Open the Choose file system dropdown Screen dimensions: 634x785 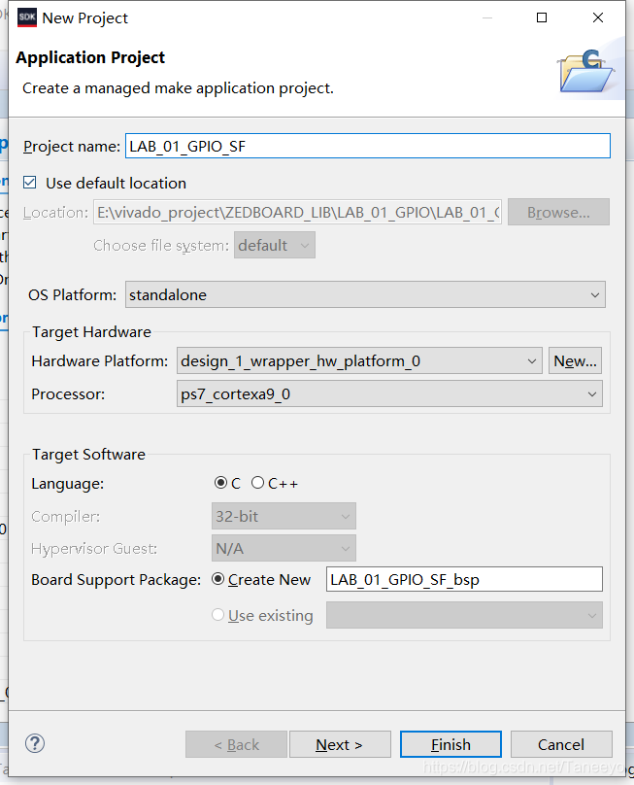coord(275,245)
